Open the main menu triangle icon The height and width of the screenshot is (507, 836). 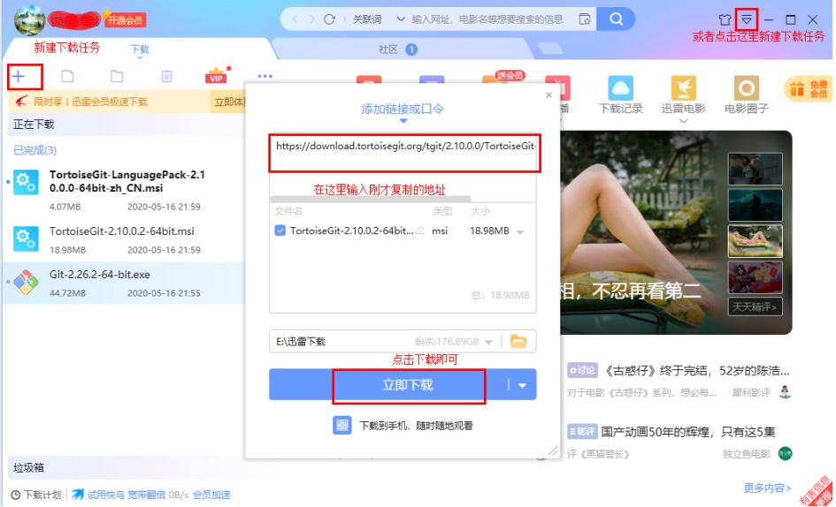(x=747, y=19)
